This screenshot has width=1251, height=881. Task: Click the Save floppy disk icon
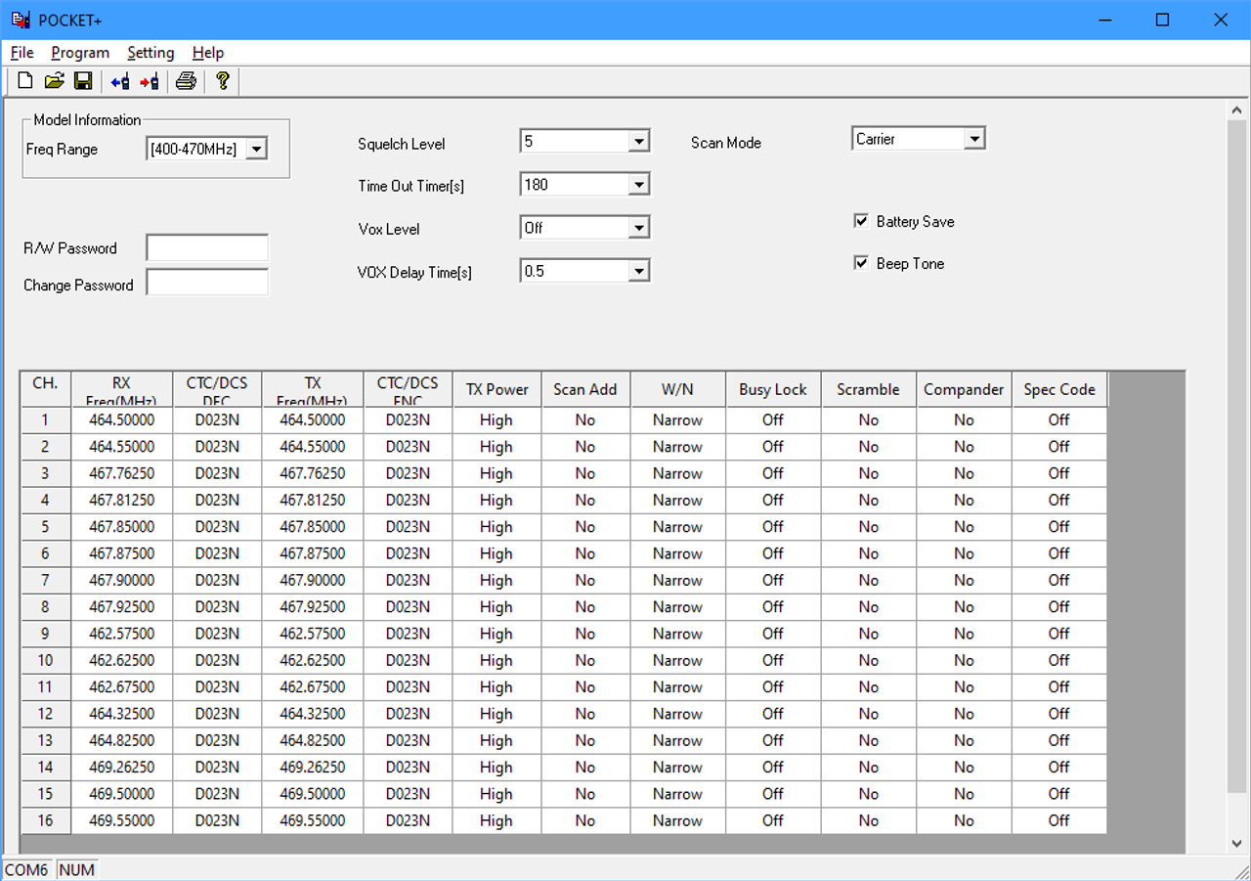[x=83, y=81]
